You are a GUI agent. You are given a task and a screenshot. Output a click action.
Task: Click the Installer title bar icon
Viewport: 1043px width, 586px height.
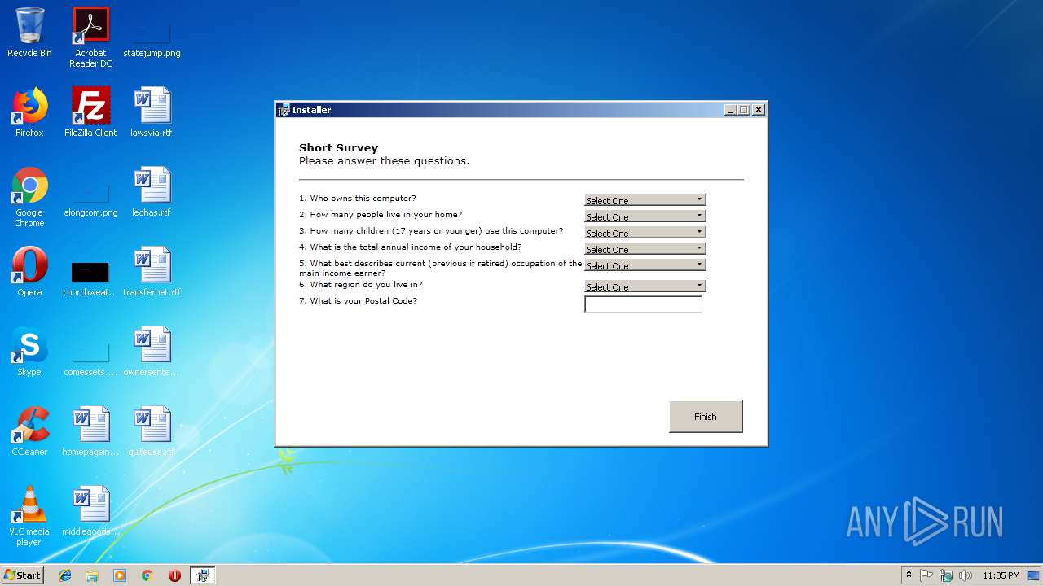[x=284, y=110]
